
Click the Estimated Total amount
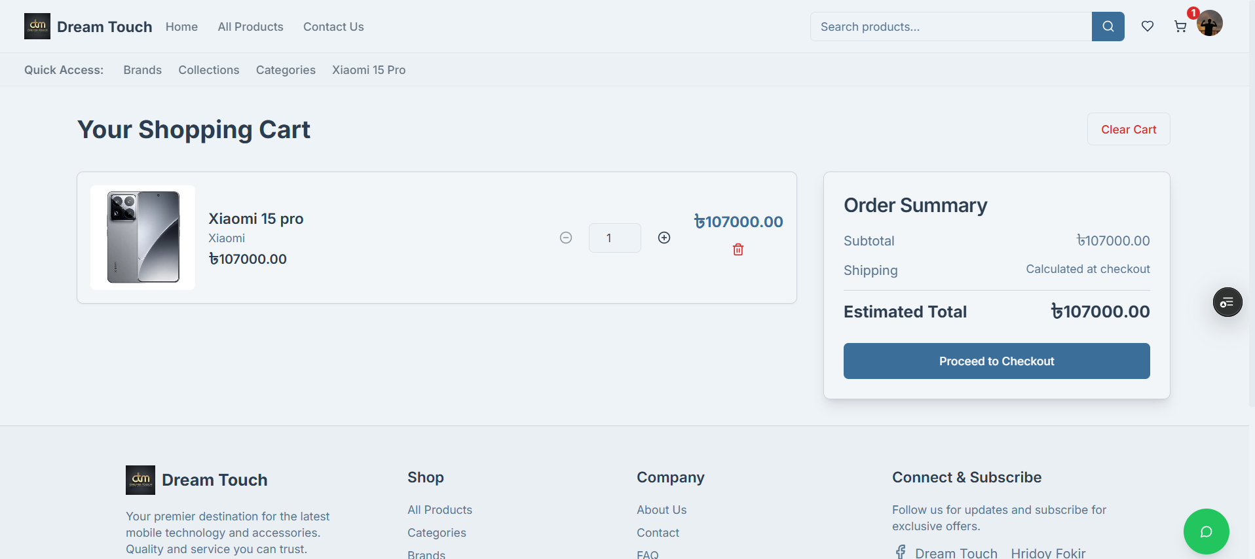pyautogui.click(x=1100, y=312)
